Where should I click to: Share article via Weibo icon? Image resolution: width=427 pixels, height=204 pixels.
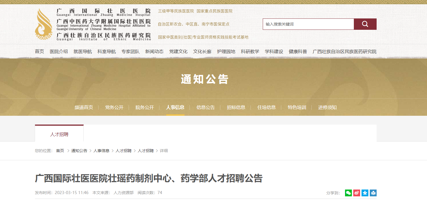click(x=357, y=193)
